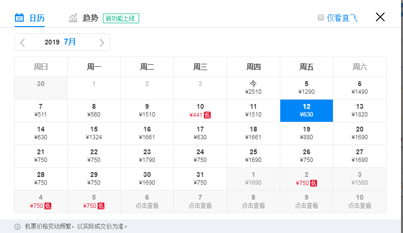The image size is (403, 233).
Task: Click the 低 badge on August 4
Action: (x=48, y=205)
